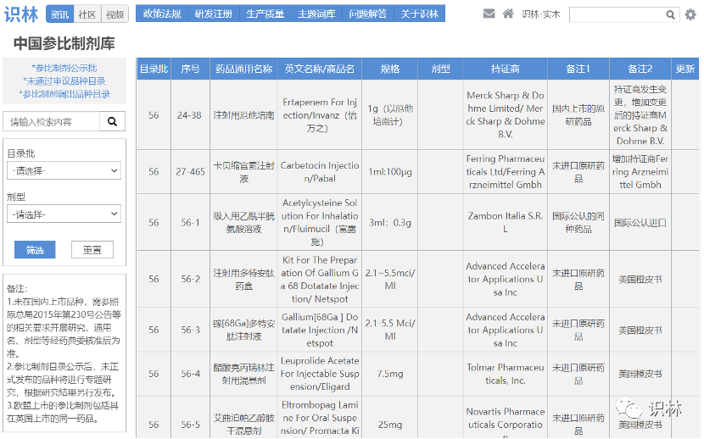
Task: Select the 资讯 tab
Action: [59, 14]
